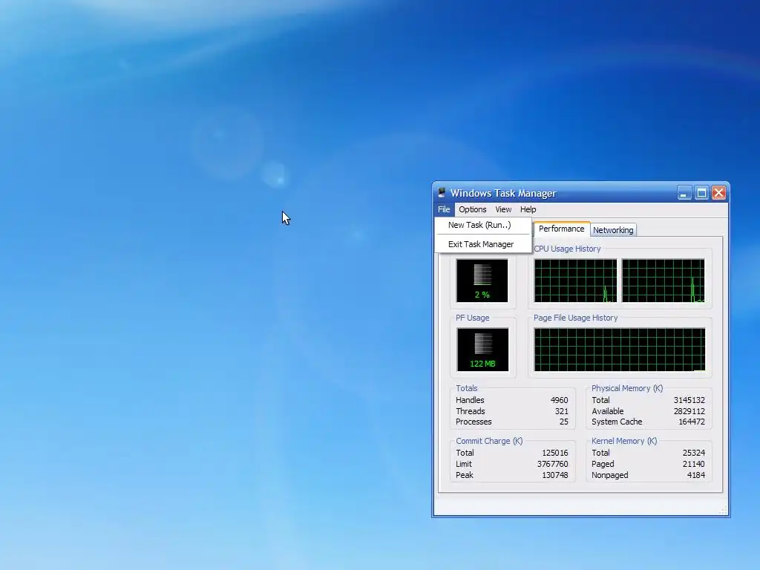Click the resize grip in window corner
The width and height of the screenshot is (760, 570).
pos(723,511)
